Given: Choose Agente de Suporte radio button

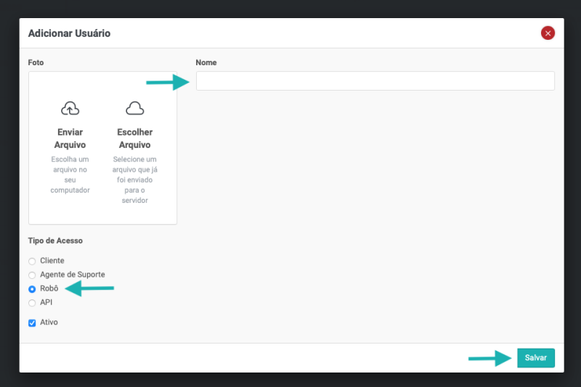Looking at the screenshot, I should coord(32,275).
